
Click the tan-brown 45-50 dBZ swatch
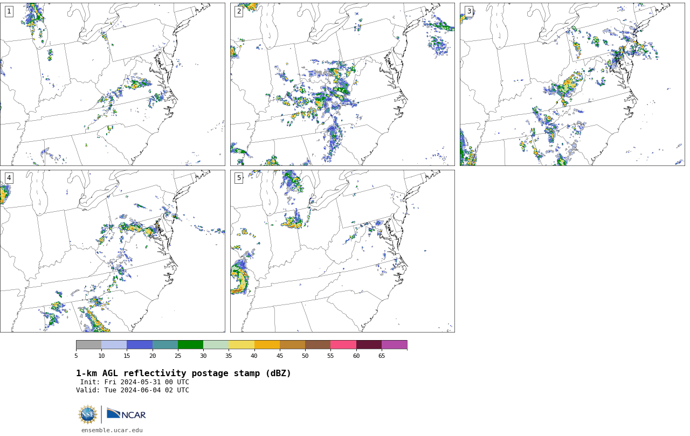pyautogui.click(x=292, y=345)
